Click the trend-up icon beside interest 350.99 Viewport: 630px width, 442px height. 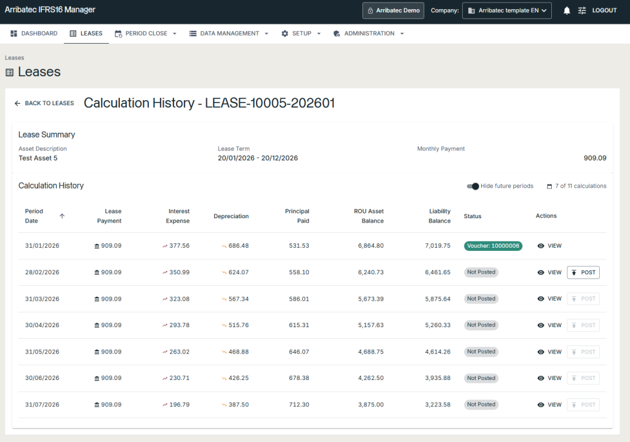[x=165, y=272]
